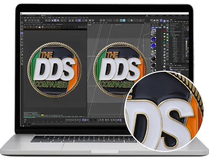Select the gray sphere material thumbnail
The height and width of the screenshot is (158, 209).
[x=153, y=33]
